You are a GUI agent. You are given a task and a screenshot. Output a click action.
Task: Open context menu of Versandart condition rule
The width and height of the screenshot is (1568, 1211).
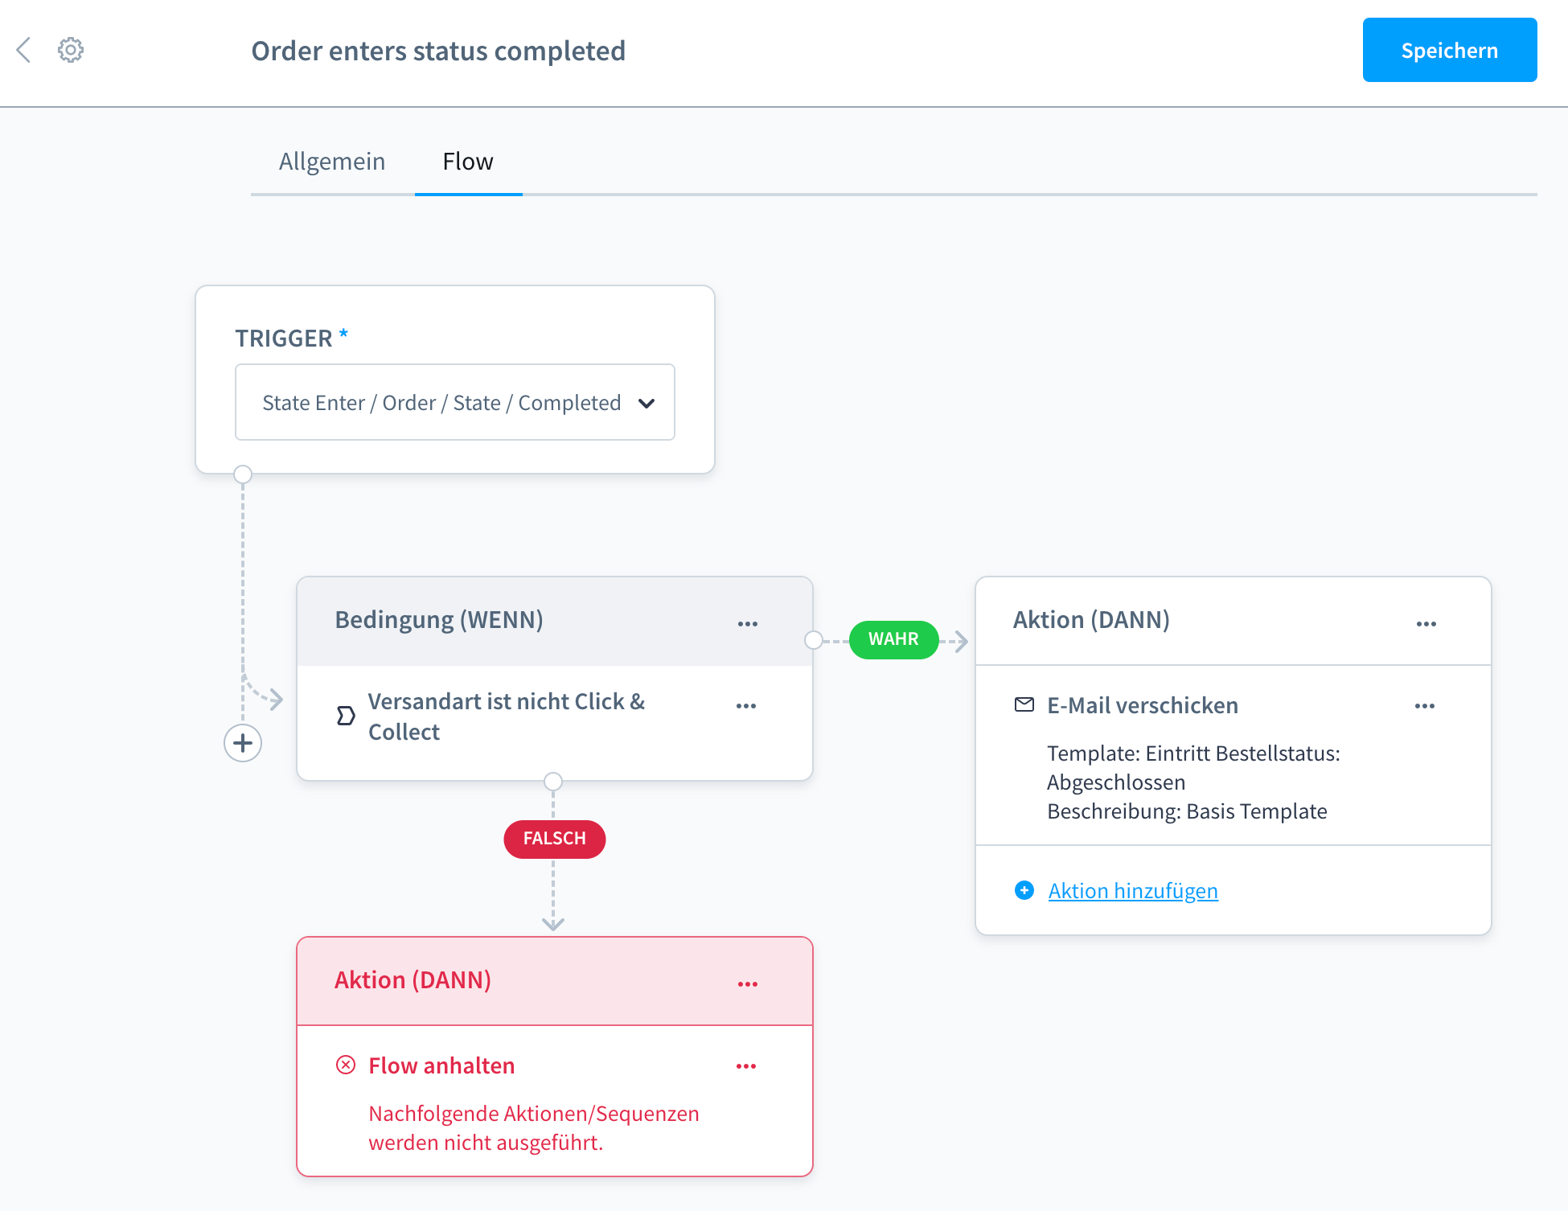[746, 706]
